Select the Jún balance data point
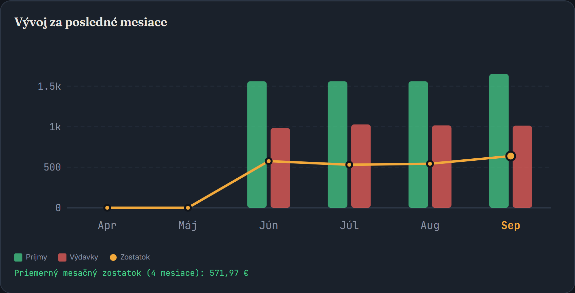The height and width of the screenshot is (293, 575). 269,161
